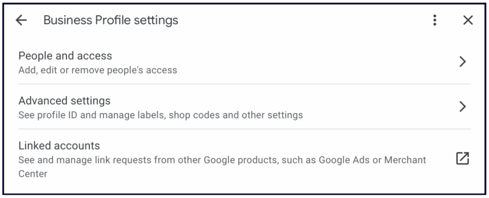489x198 pixels.
Task: Expand Advanced settings with its chevron
Action: point(462,106)
